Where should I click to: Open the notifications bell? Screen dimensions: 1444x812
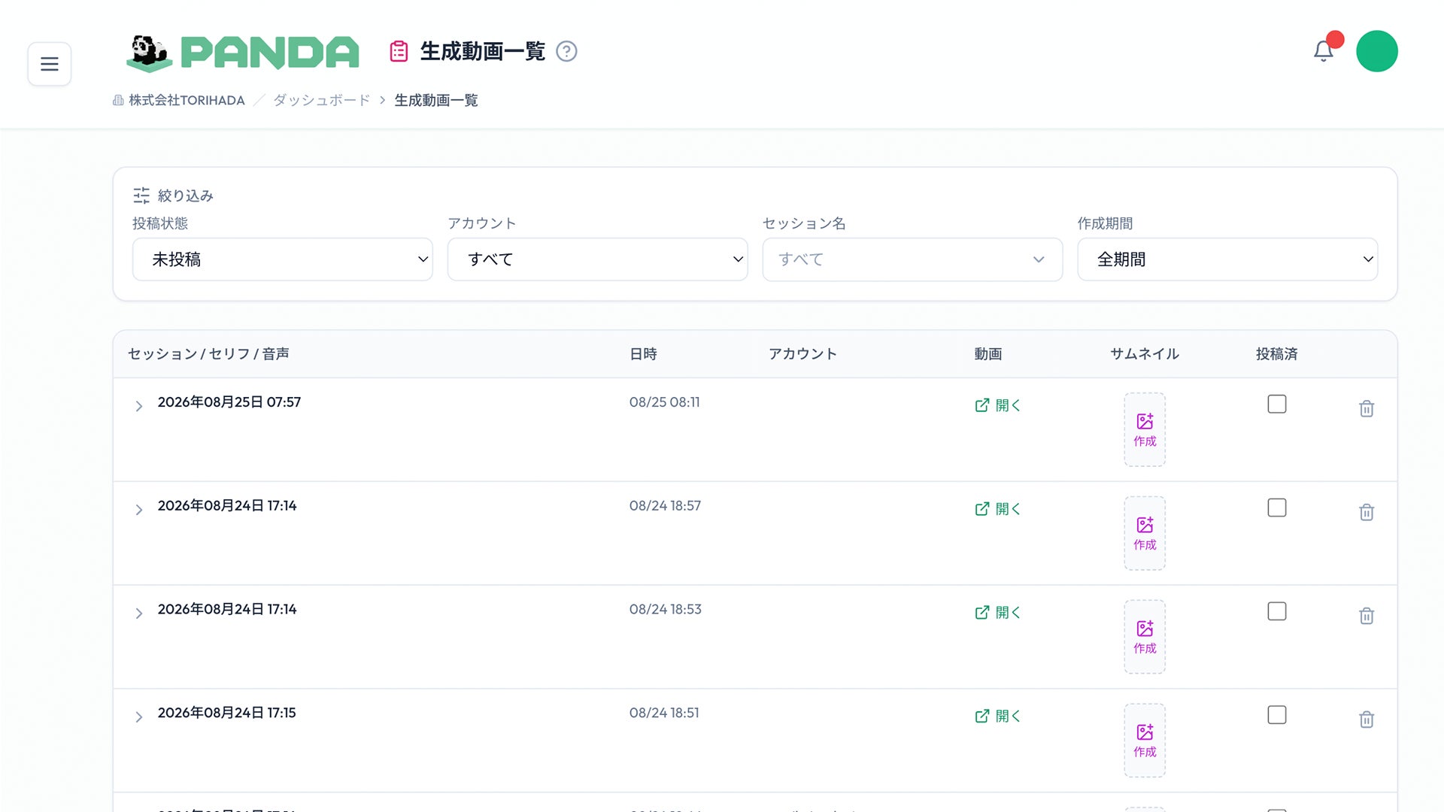(1324, 51)
